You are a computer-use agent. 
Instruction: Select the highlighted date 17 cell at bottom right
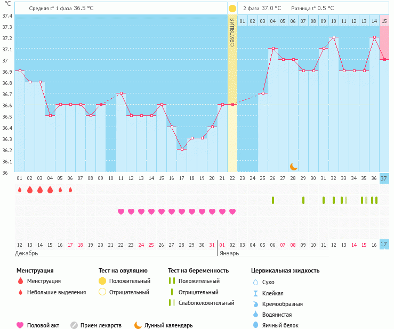point(384,245)
